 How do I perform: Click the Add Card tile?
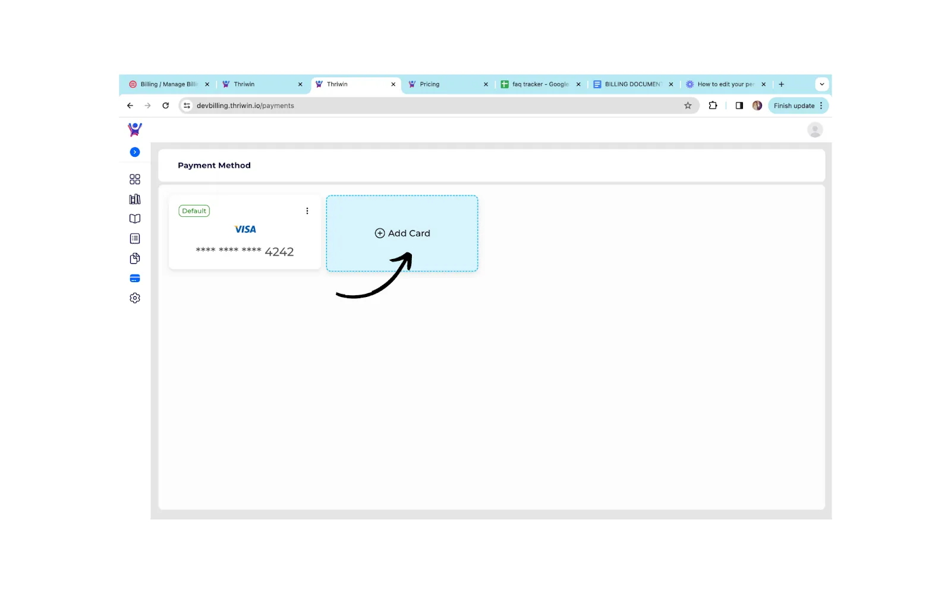(x=402, y=233)
